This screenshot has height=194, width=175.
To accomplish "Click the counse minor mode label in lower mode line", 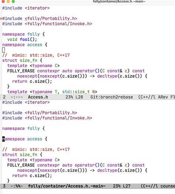I will click(168, 186).
